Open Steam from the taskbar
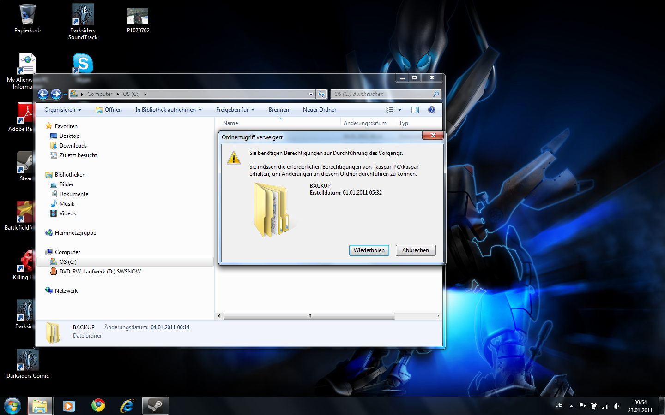This screenshot has width=665, height=415. tap(156, 406)
